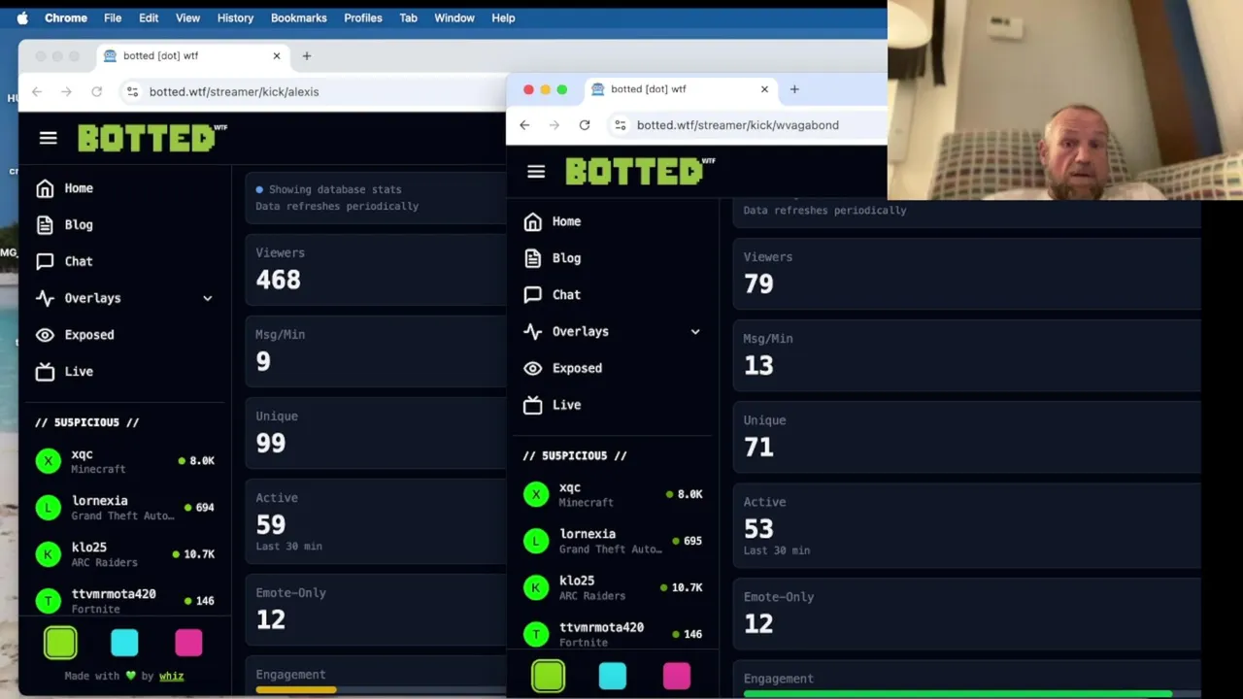Click lornexia avatar in back window list

(48, 508)
